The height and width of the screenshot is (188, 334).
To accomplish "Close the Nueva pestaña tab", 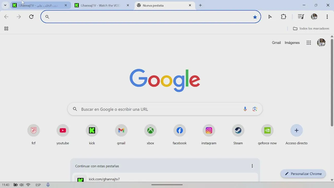I will pos(190,5).
